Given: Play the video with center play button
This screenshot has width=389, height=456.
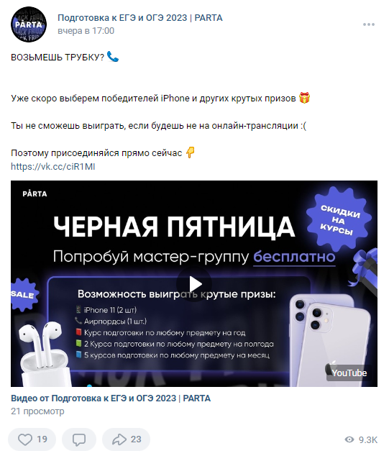Looking at the screenshot, I should click(194, 284).
